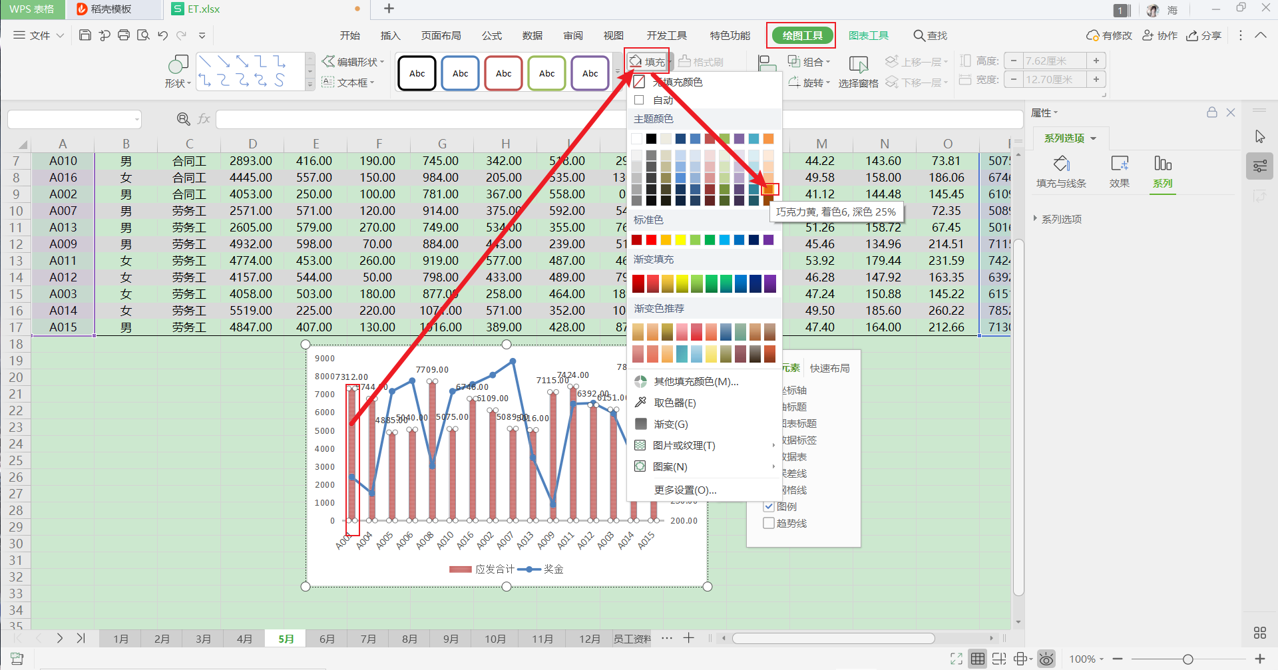Expand the line shapes gallery
The image size is (1278, 670).
point(310,84)
